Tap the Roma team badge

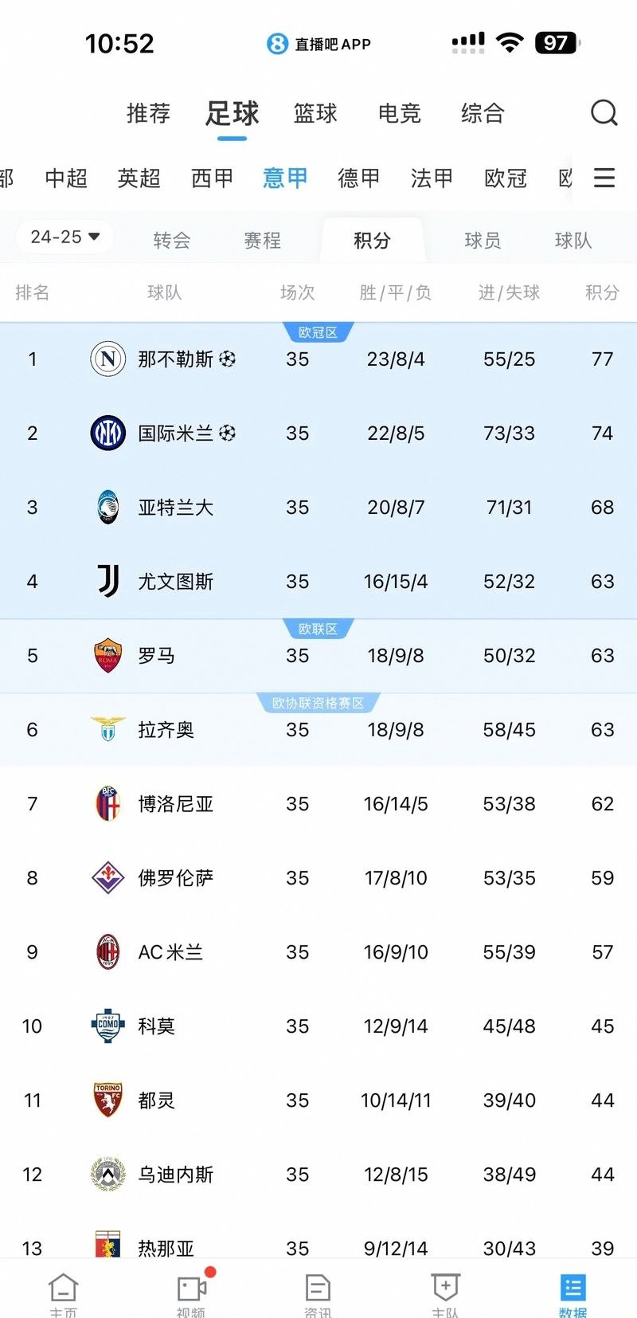[x=107, y=655]
